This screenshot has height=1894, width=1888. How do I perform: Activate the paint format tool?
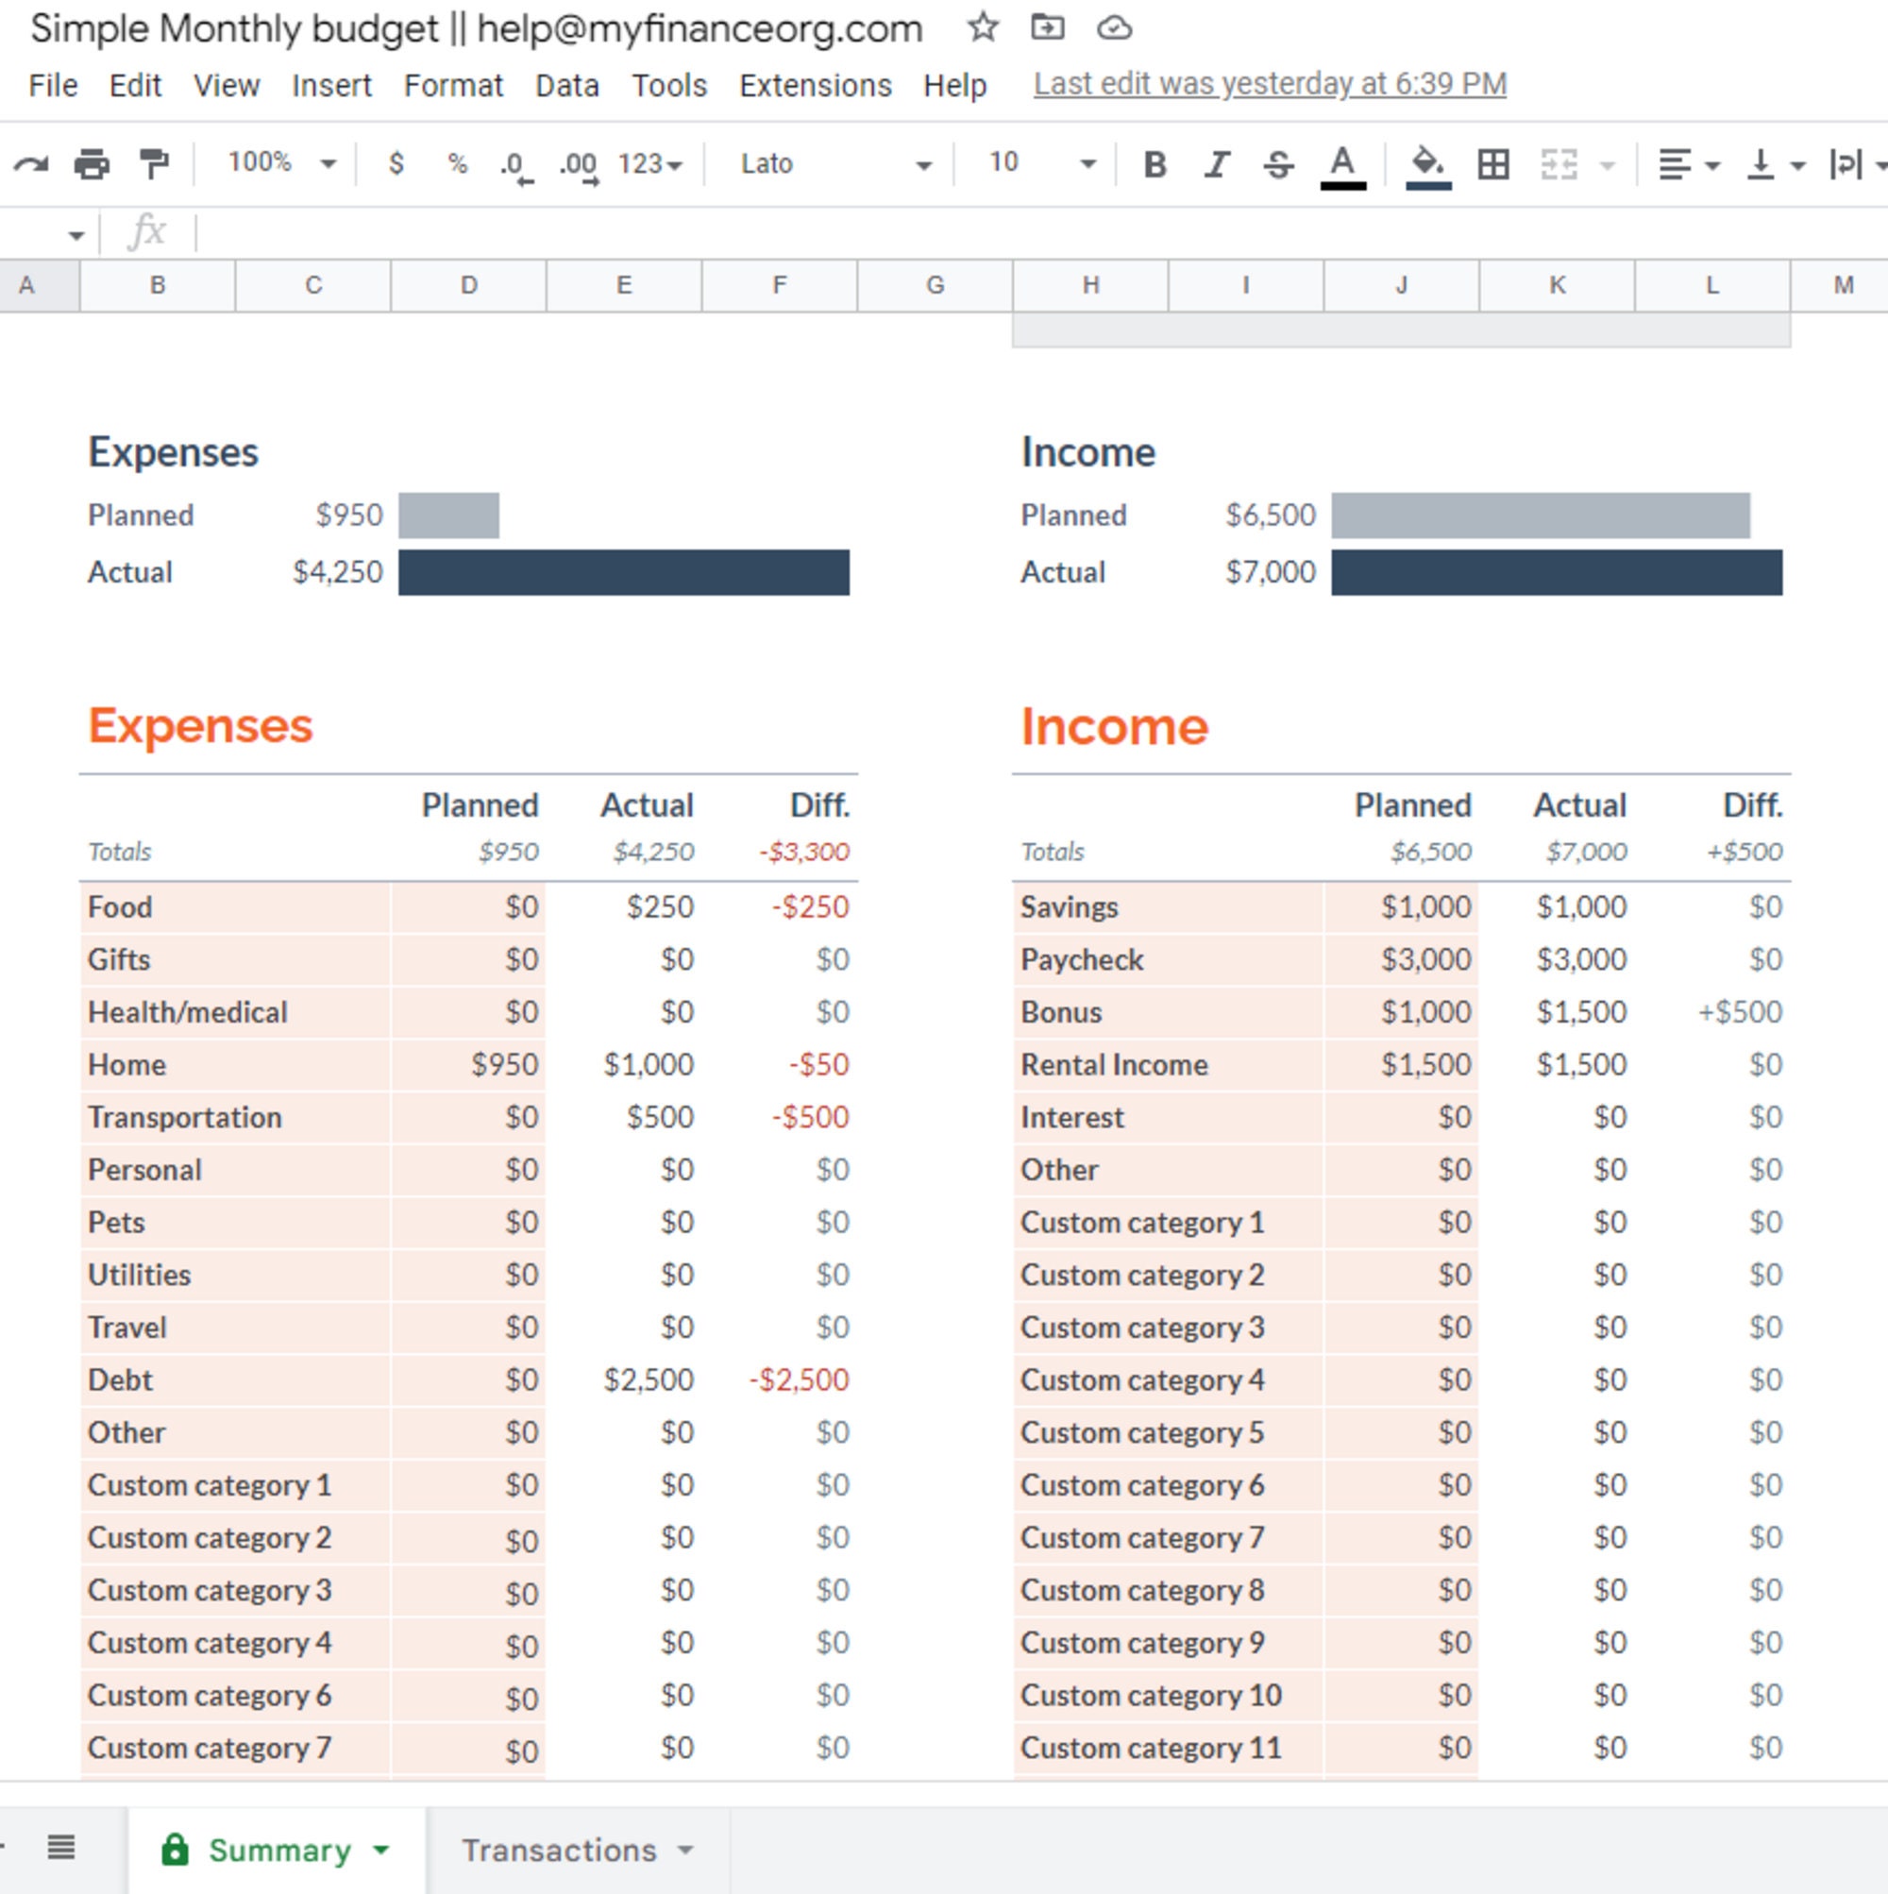pyautogui.click(x=154, y=163)
